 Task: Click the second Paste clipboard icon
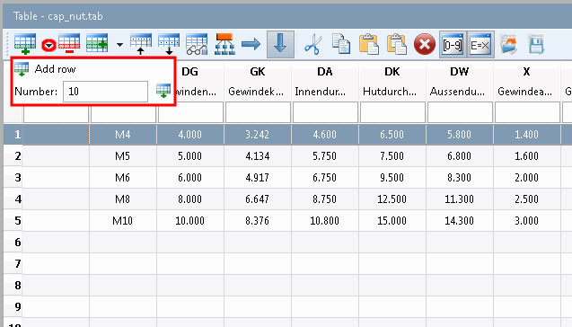397,44
